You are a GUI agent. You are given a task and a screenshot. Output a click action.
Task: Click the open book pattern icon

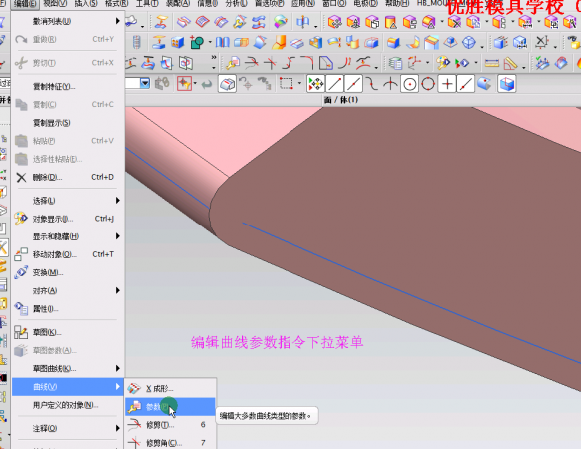pyautogui.click(x=223, y=43)
